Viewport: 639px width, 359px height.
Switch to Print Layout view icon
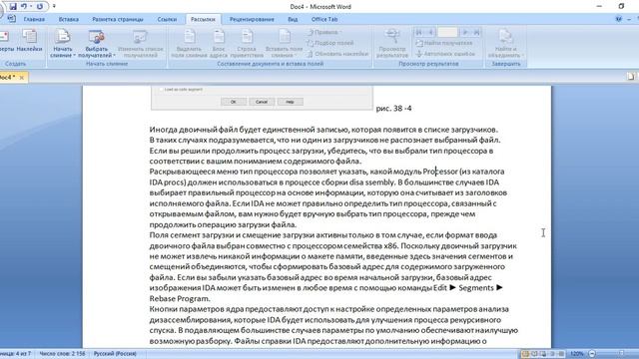coord(526,354)
